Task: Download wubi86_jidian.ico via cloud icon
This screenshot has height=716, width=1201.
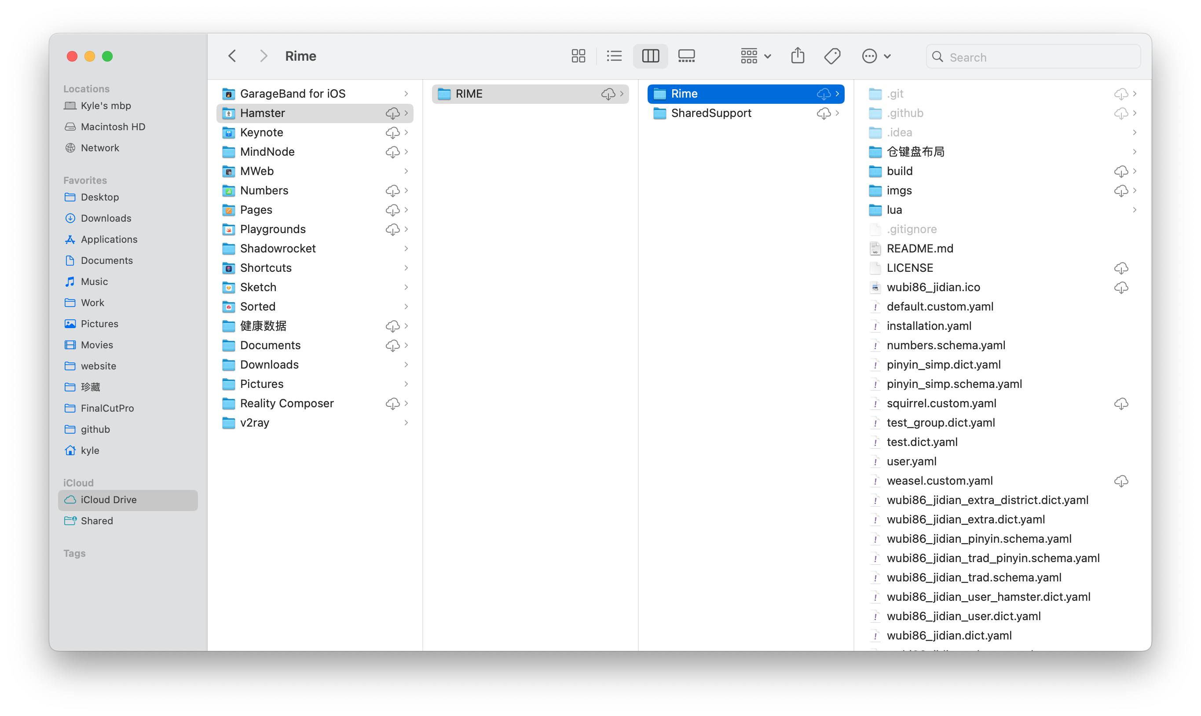Action: [1121, 287]
